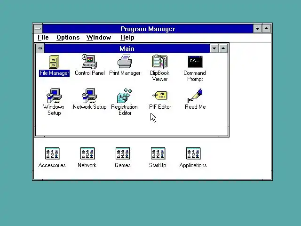Open the Window menu
301x226 pixels.
(99, 38)
